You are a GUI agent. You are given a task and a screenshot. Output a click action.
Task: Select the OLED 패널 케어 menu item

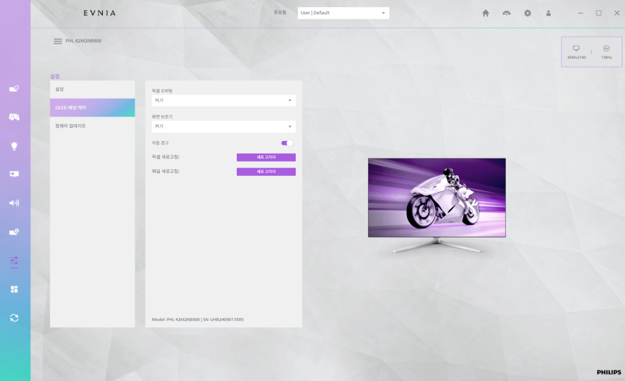(92, 107)
